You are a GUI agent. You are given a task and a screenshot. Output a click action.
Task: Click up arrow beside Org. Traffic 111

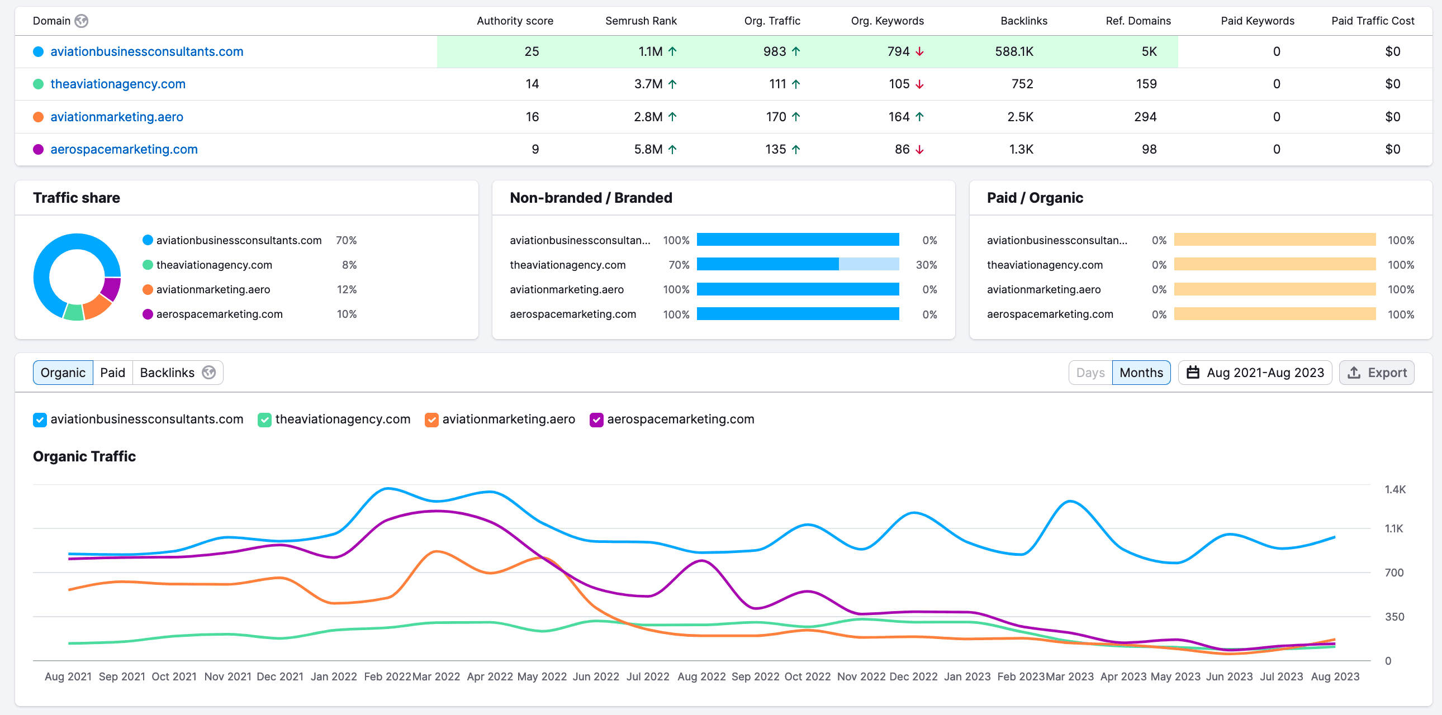click(796, 84)
